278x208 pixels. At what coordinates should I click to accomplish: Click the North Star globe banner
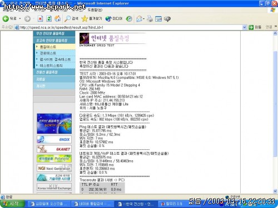(x=54, y=124)
